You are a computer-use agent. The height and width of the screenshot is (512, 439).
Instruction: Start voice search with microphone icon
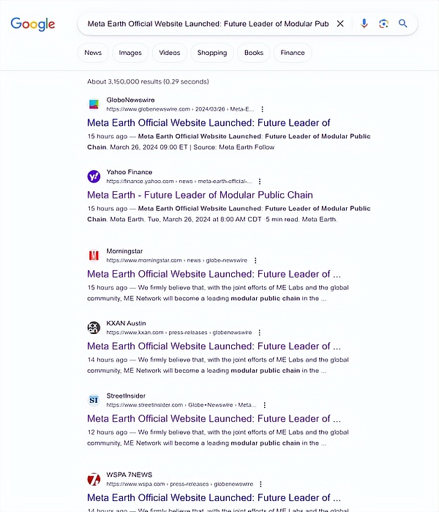(364, 23)
